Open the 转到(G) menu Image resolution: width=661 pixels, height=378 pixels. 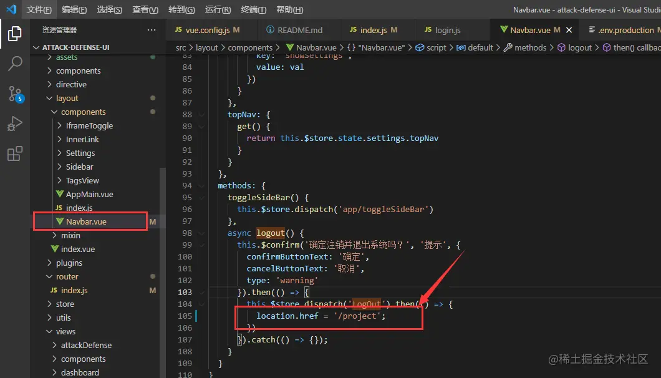click(181, 9)
